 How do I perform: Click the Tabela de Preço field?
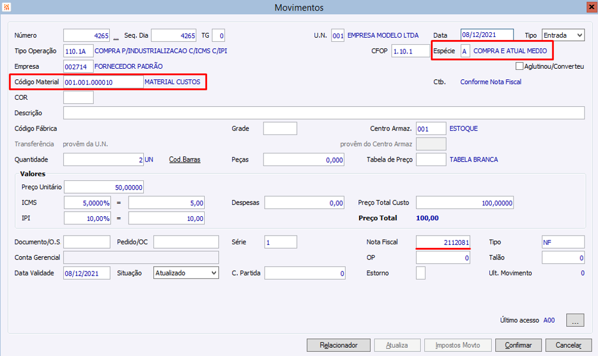click(431, 159)
